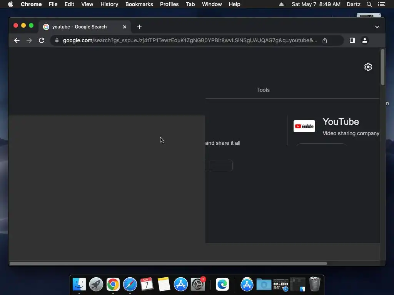The height and width of the screenshot is (295, 394).
Task: Click the YouTube logo thumbnail
Action: pyautogui.click(x=304, y=126)
